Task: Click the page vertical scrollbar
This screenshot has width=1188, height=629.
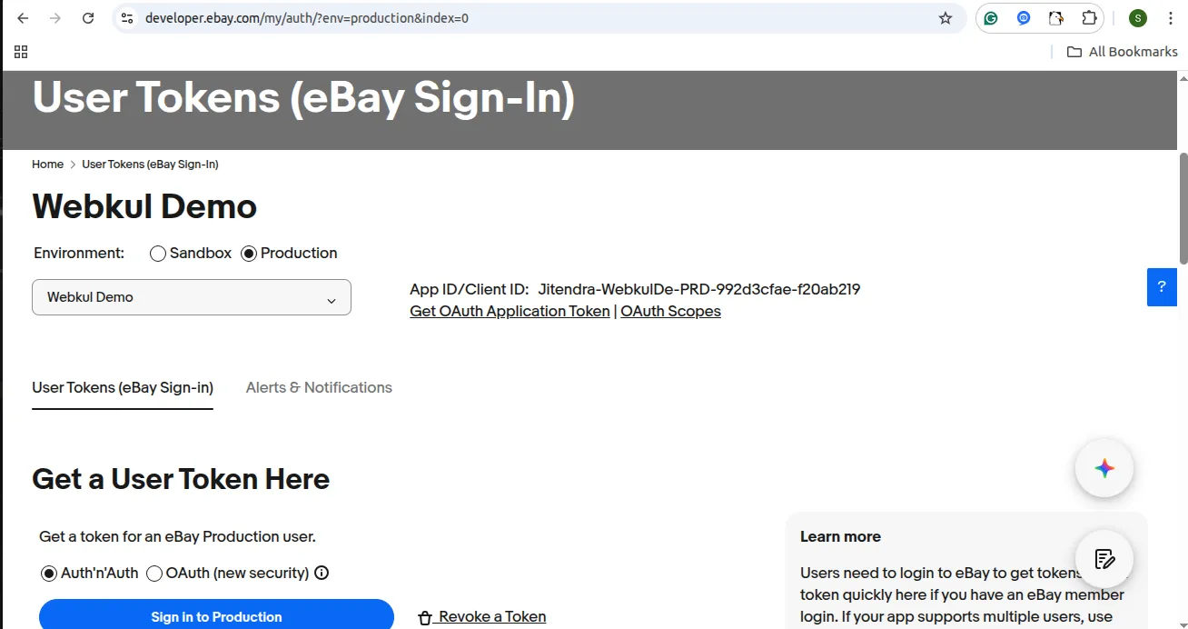Action: (1183, 209)
